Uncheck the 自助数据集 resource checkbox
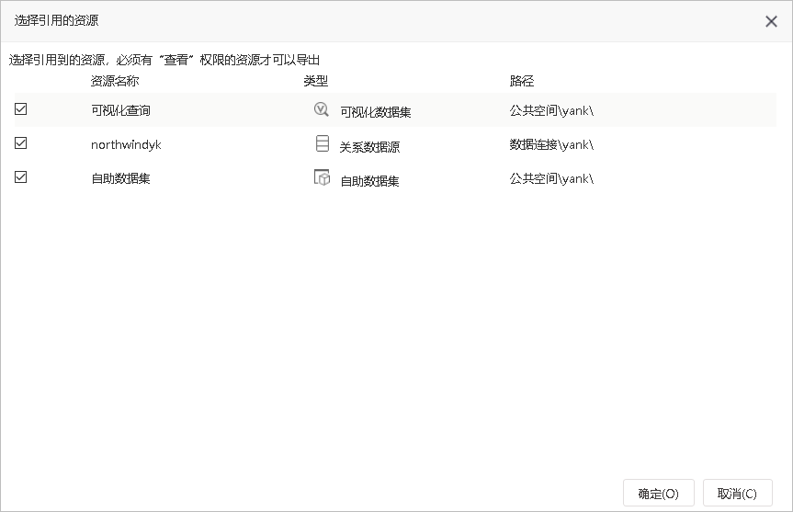793x512 pixels. click(x=21, y=177)
